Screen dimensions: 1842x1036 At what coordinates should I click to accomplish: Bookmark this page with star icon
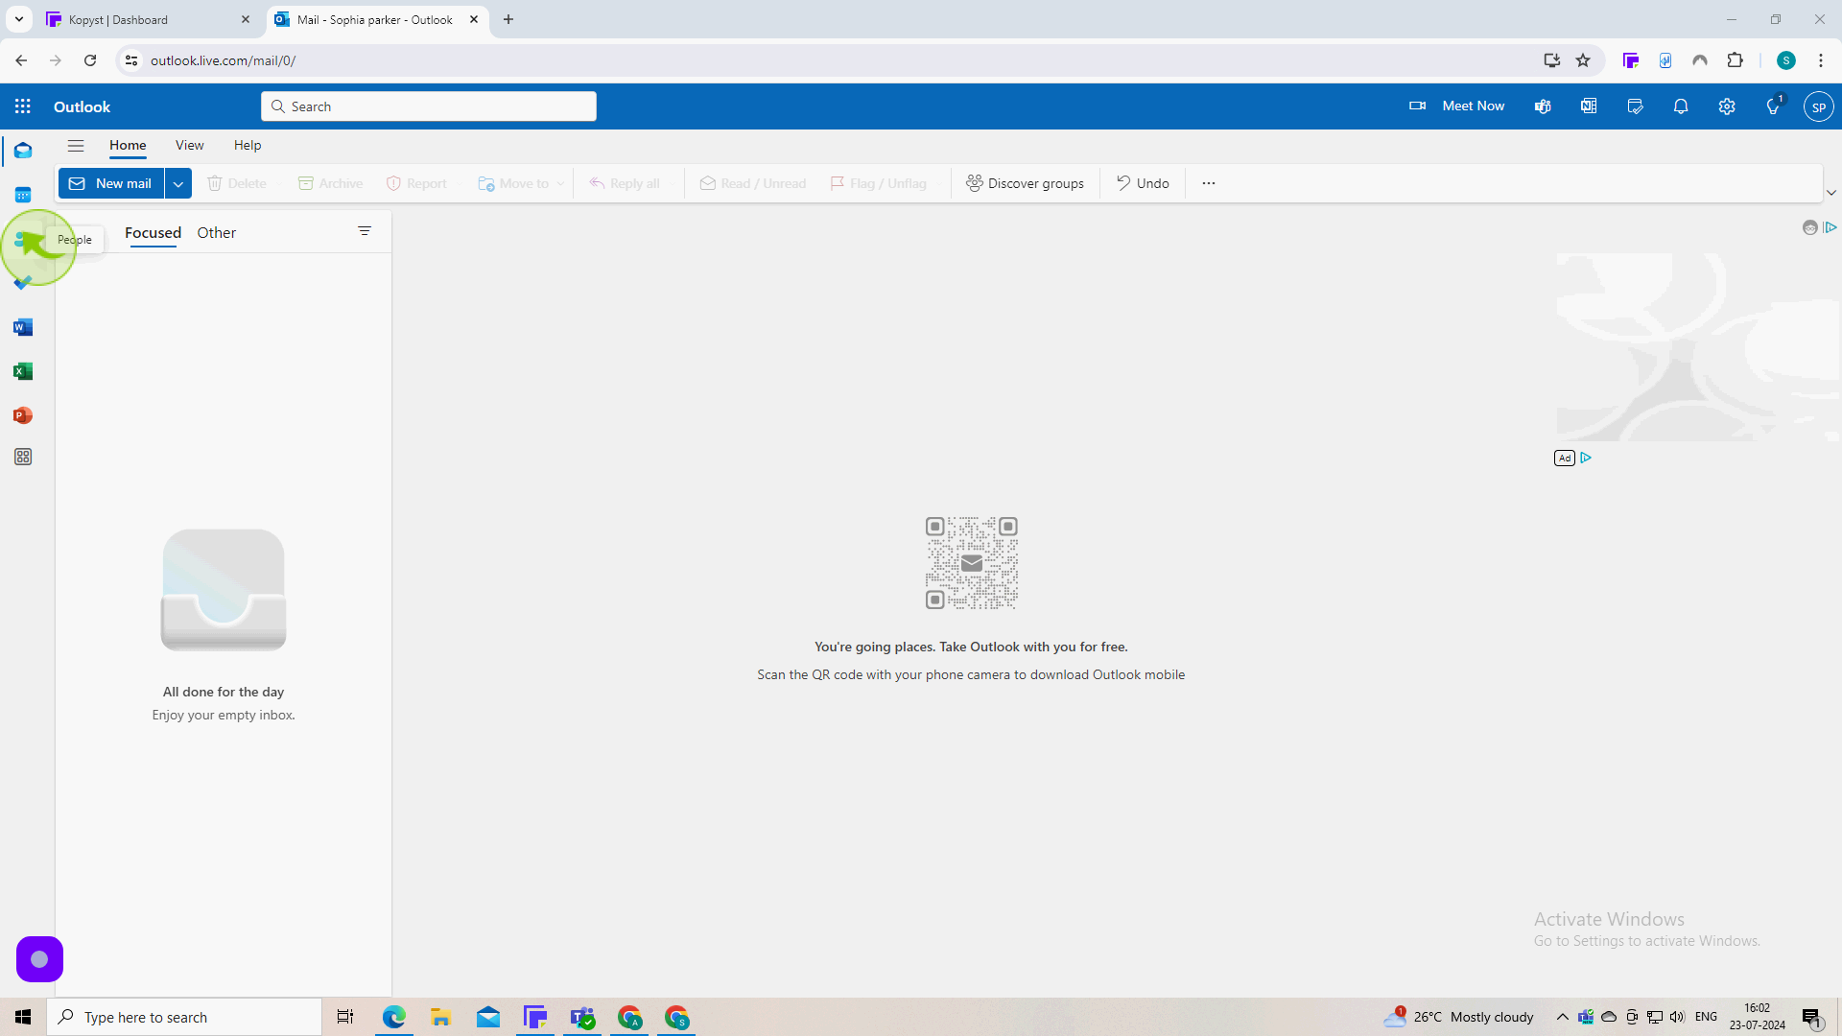click(x=1583, y=60)
